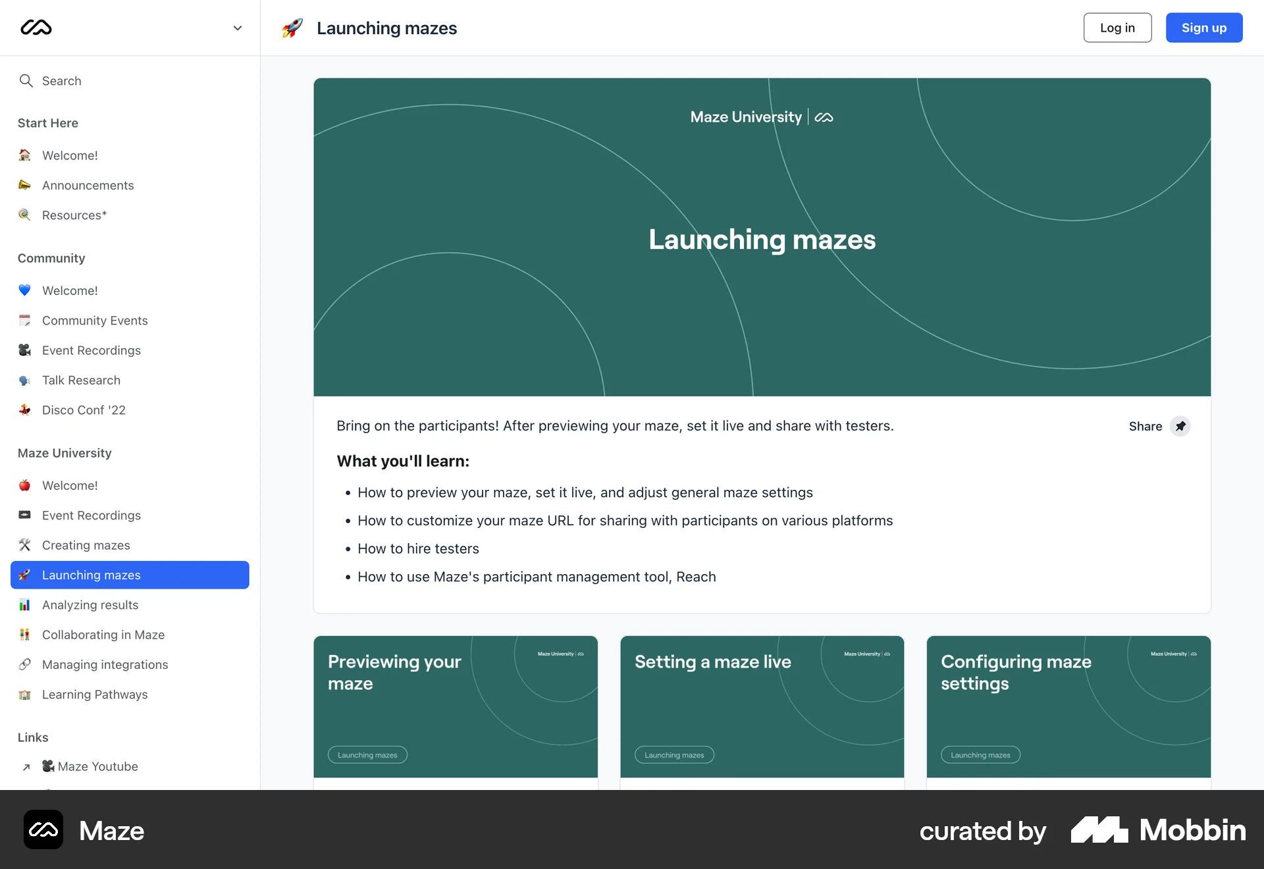Click the rocket icon beside Launching mazes title

pyautogui.click(x=292, y=28)
